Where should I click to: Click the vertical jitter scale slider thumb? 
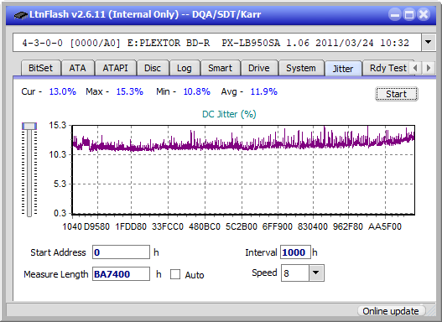pyautogui.click(x=29, y=126)
